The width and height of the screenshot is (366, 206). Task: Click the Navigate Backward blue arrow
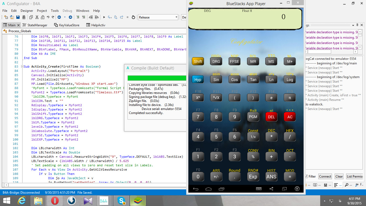pyautogui.click(x=59, y=17)
